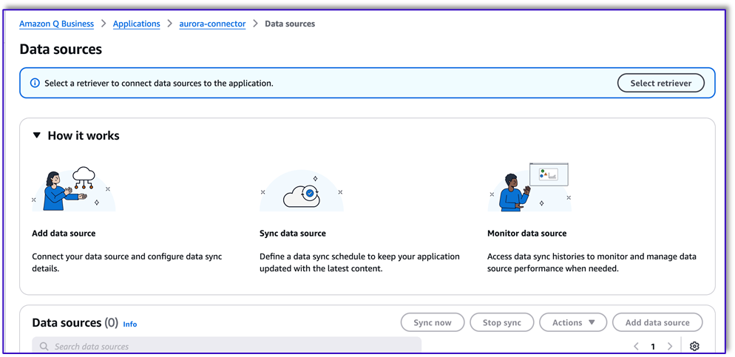
Task: Click the search magnifier icon
Action: click(x=44, y=347)
